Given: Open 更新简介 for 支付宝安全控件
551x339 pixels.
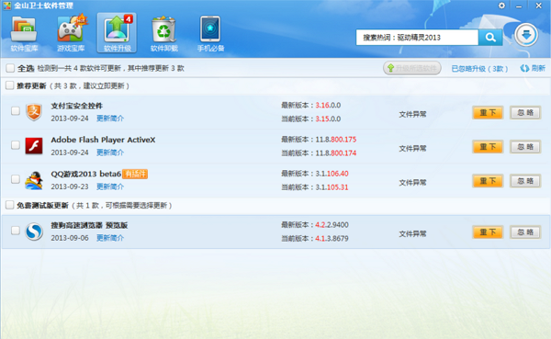Looking at the screenshot, I should click(110, 119).
